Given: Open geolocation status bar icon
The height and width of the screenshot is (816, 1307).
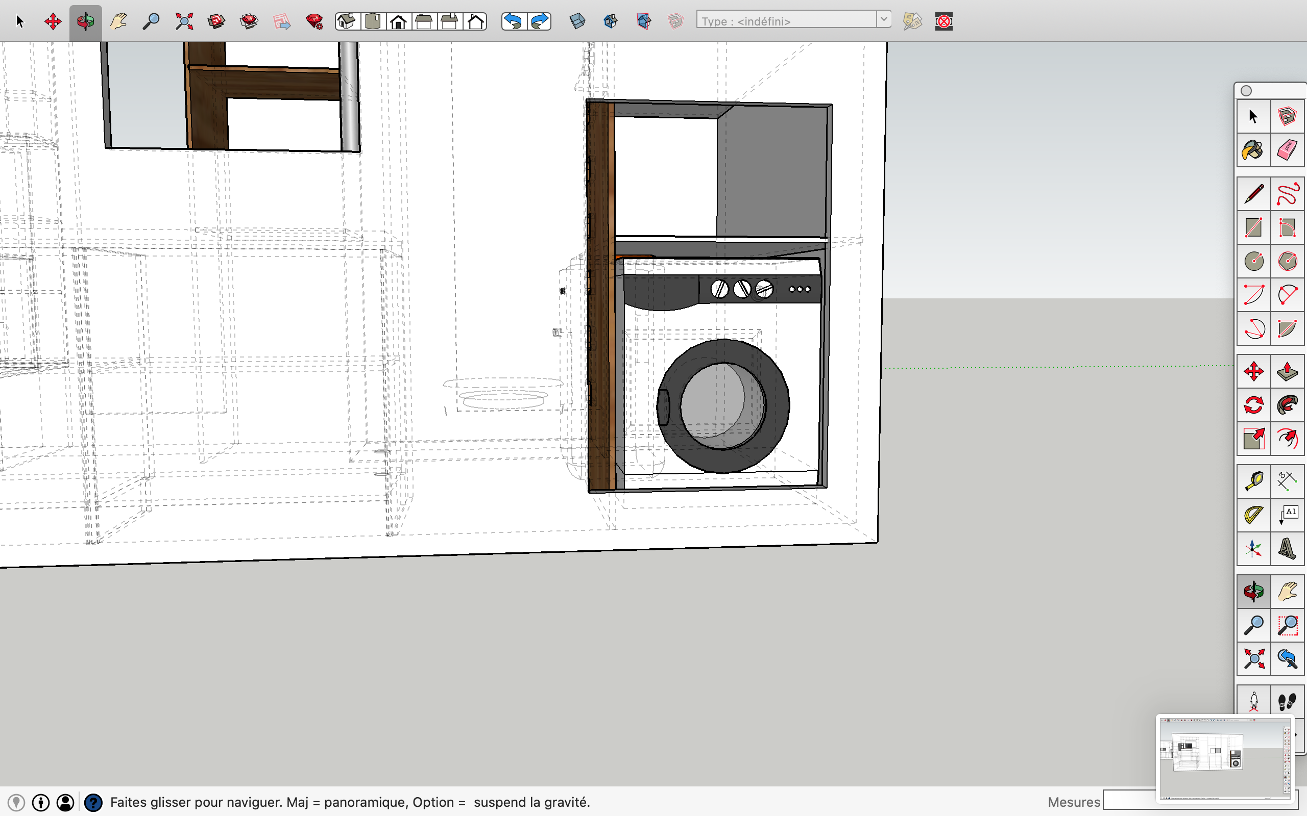Looking at the screenshot, I should [x=16, y=803].
